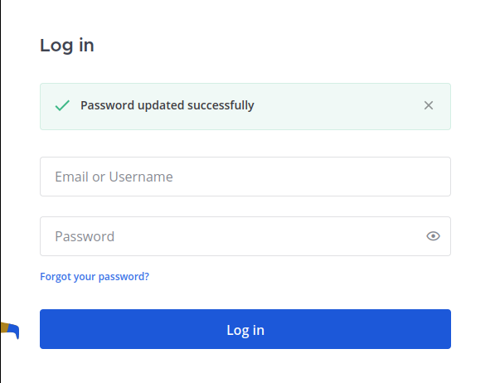Click the green checkmark success icon
This screenshot has height=383, width=495.
pyautogui.click(x=62, y=105)
